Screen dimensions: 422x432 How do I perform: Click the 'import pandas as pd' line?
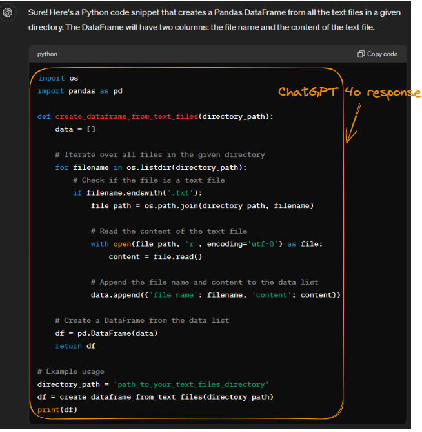pos(80,91)
